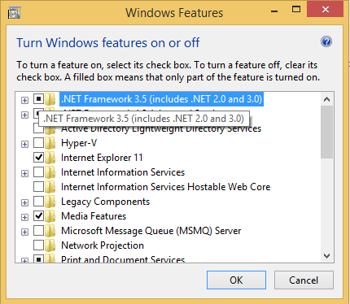Check the Internet Information Services box
This screenshot has width=350, height=304.
[x=38, y=172]
